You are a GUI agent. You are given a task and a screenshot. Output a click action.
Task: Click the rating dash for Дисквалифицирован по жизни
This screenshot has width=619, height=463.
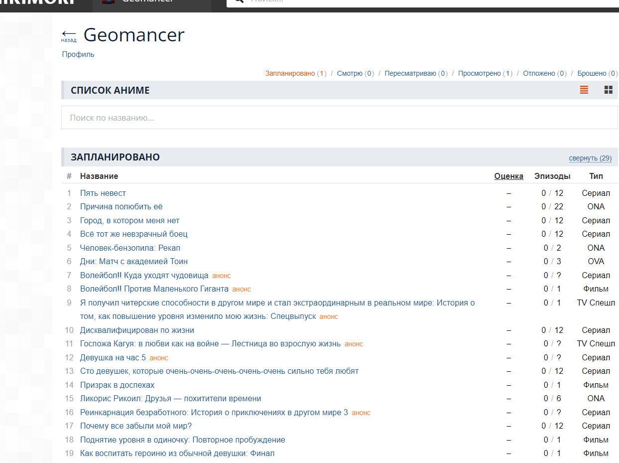508,330
